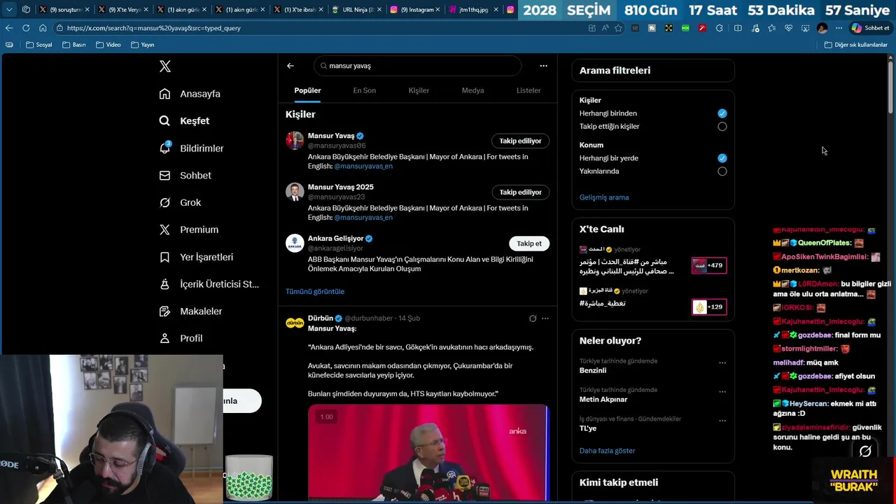
Task: Open browser settings and more menu
Action: pyautogui.click(x=839, y=28)
